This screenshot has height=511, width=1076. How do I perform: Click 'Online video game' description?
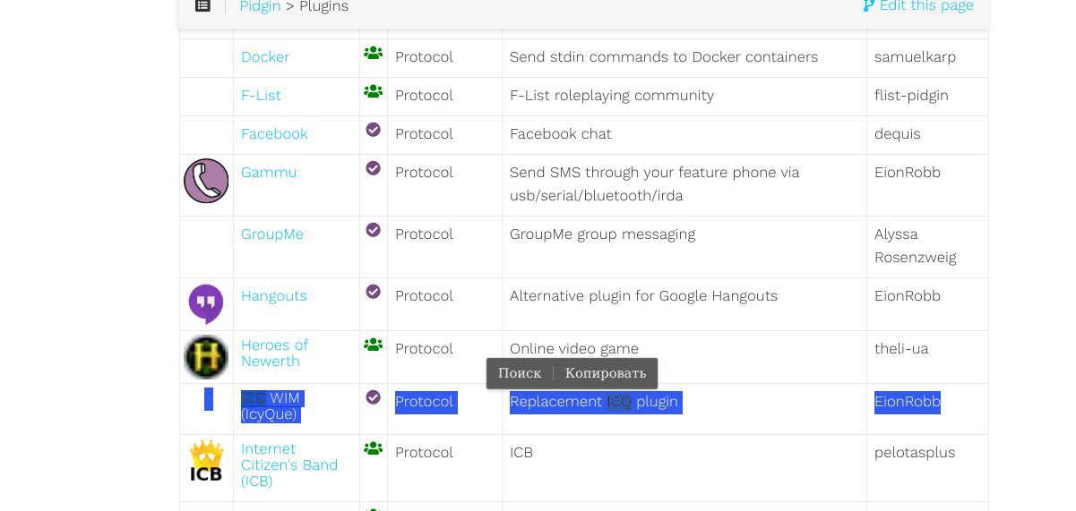tap(574, 349)
